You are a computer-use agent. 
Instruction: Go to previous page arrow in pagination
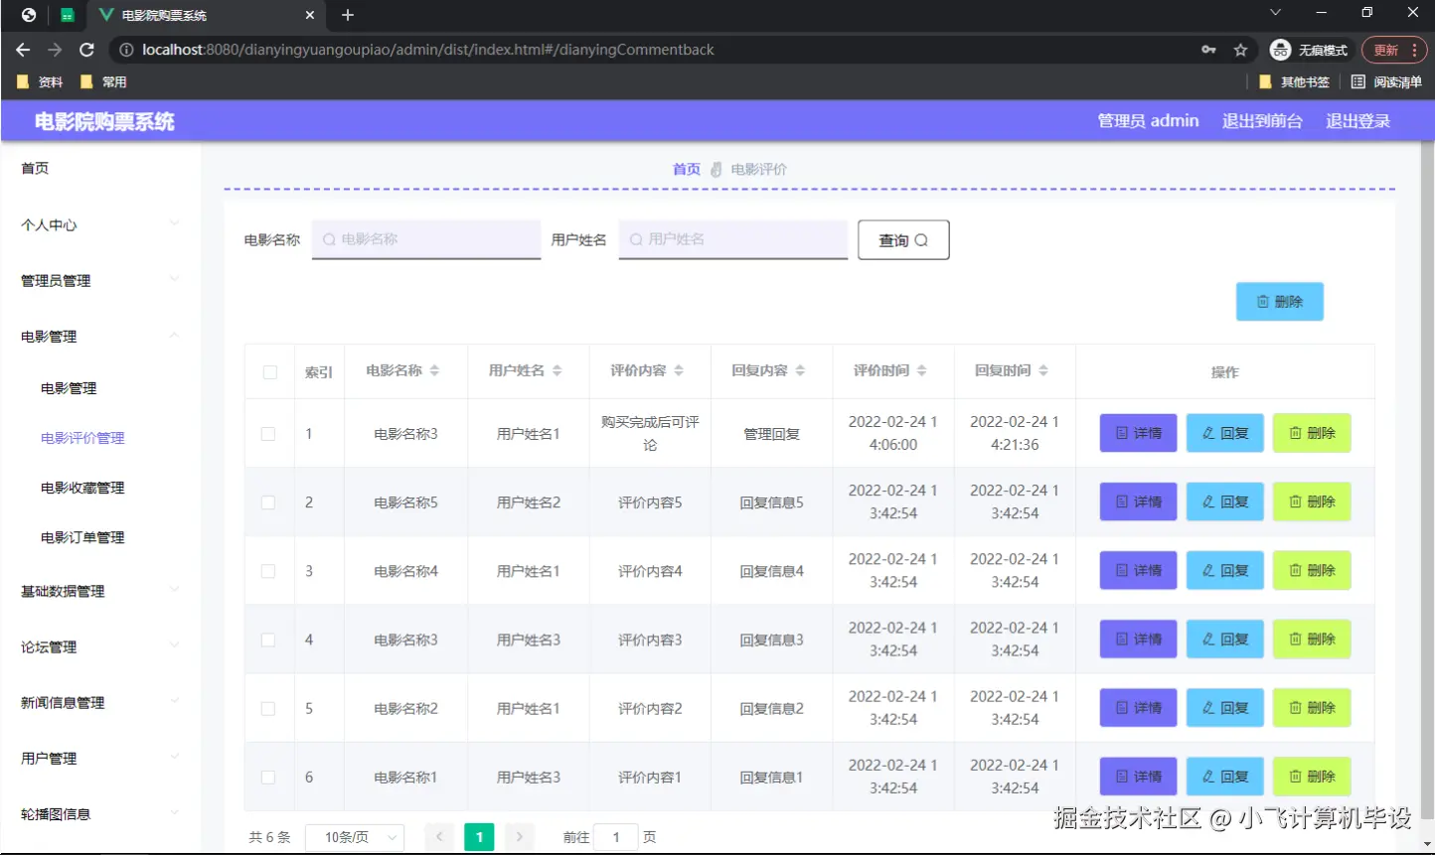[x=439, y=837]
